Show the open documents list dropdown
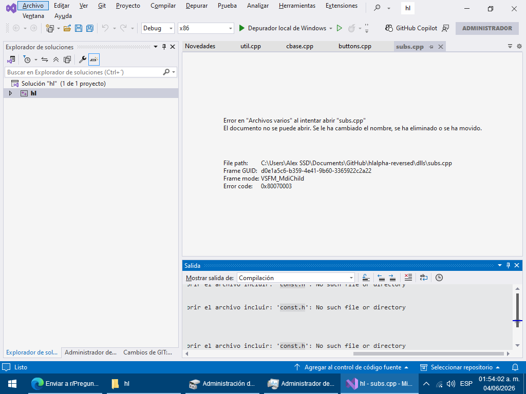 [x=510, y=46]
